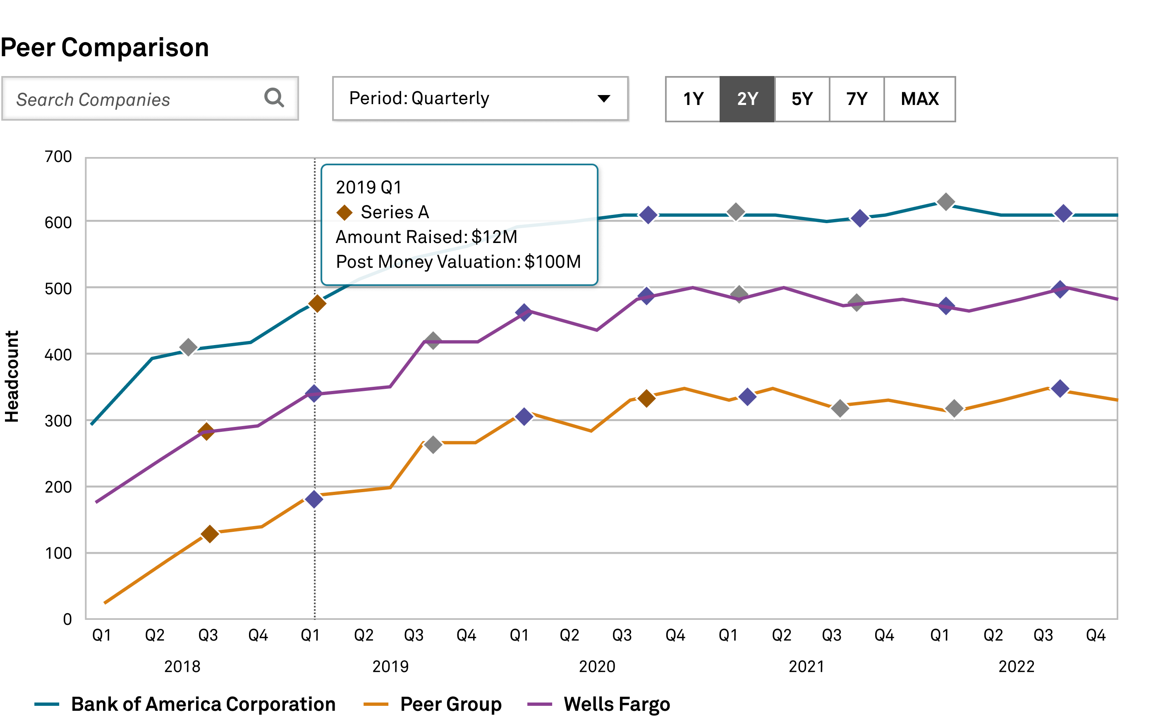Click the Peer Comparison heading

pyautogui.click(x=105, y=48)
